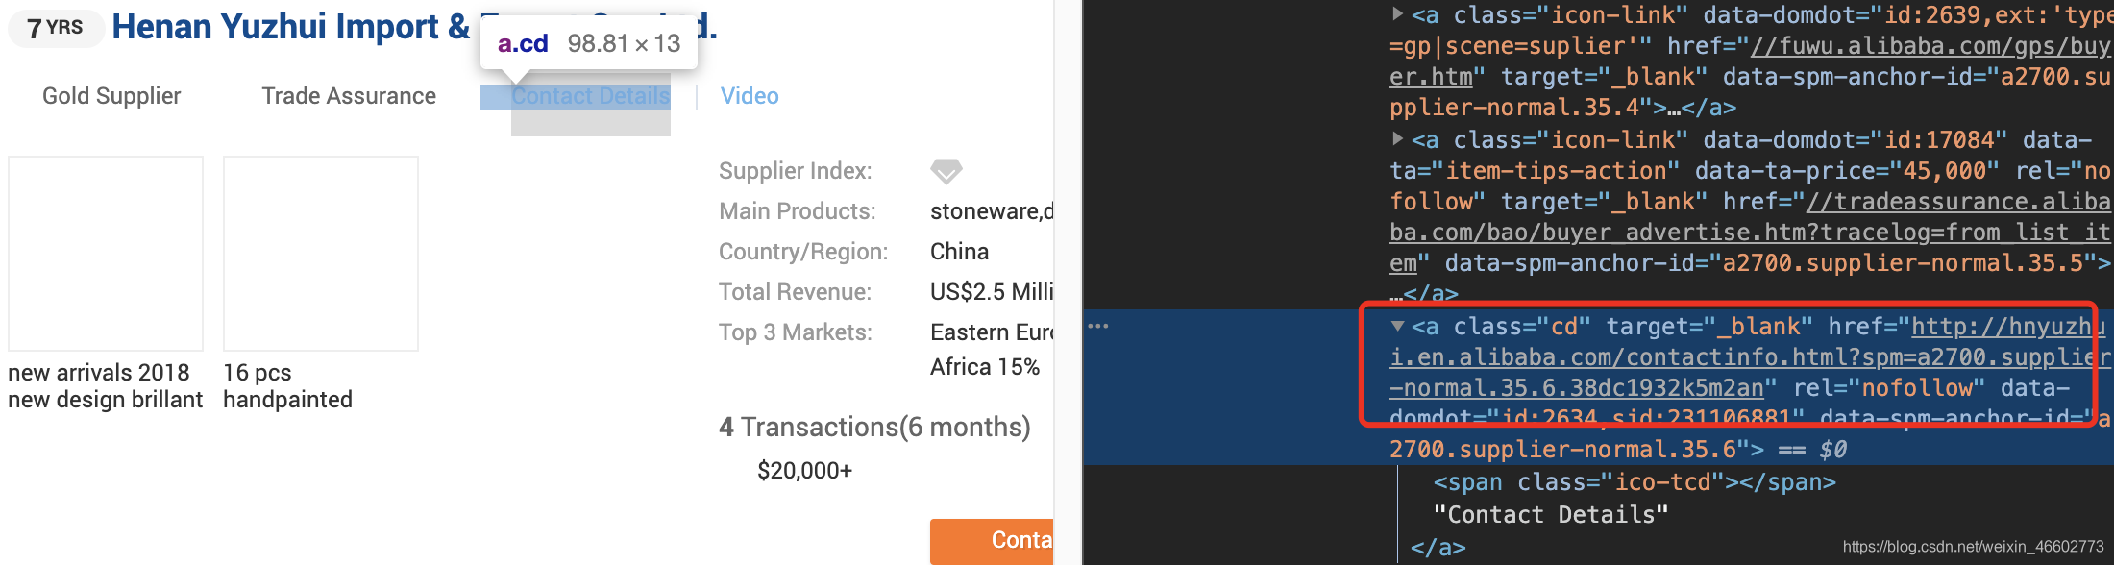This screenshot has width=2114, height=565.
Task: Open the 16 pcs handpainted product thumbnail
Action: click(x=321, y=254)
